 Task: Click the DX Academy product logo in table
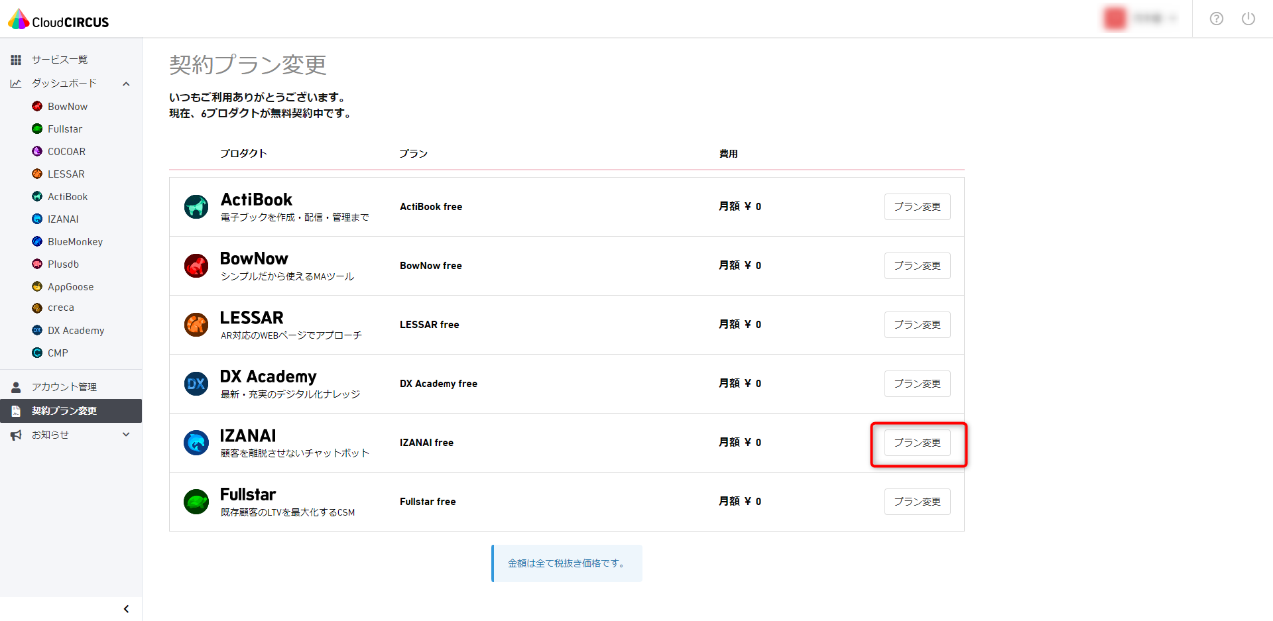(196, 384)
